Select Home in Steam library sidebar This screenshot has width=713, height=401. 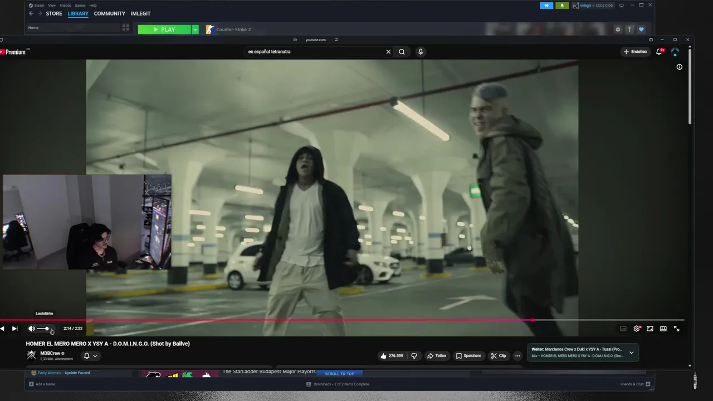click(33, 28)
